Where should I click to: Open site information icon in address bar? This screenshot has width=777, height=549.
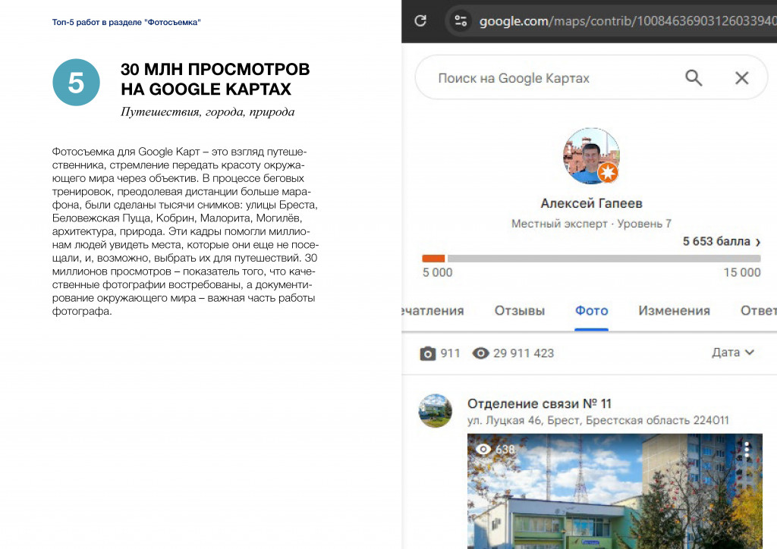coord(461,20)
